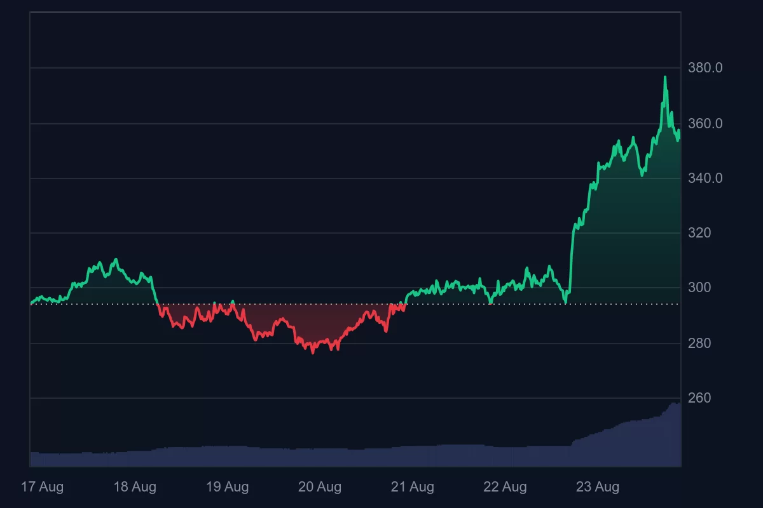763x508 pixels.
Task: Click the 23 Aug date label
Action: click(x=598, y=487)
